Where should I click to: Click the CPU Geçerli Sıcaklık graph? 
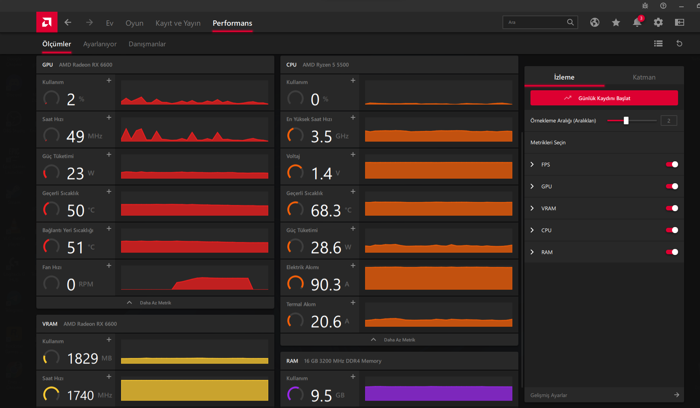pyautogui.click(x=439, y=204)
